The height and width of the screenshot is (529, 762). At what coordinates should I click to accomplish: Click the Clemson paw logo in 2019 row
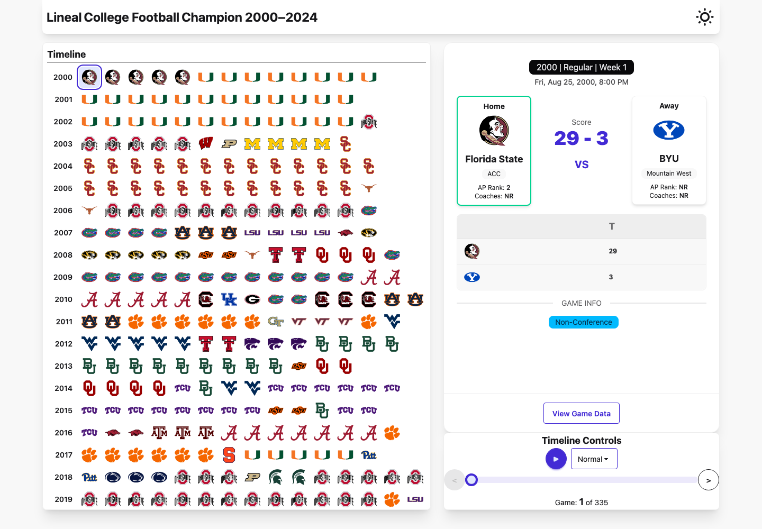[x=392, y=499]
